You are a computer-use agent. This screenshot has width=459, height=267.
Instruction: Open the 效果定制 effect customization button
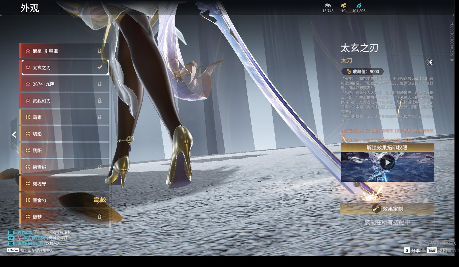[x=387, y=209]
